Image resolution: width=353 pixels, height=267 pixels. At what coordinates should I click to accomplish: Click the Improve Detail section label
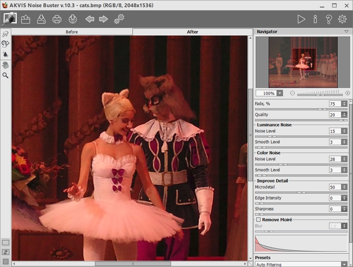272,181
